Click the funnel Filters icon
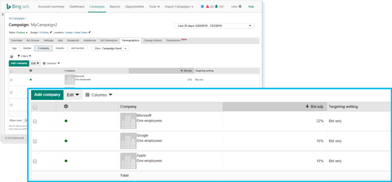This screenshot has height=182, width=392. point(18,56)
